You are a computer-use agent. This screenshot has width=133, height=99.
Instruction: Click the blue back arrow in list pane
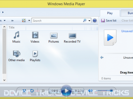(x=102, y=57)
